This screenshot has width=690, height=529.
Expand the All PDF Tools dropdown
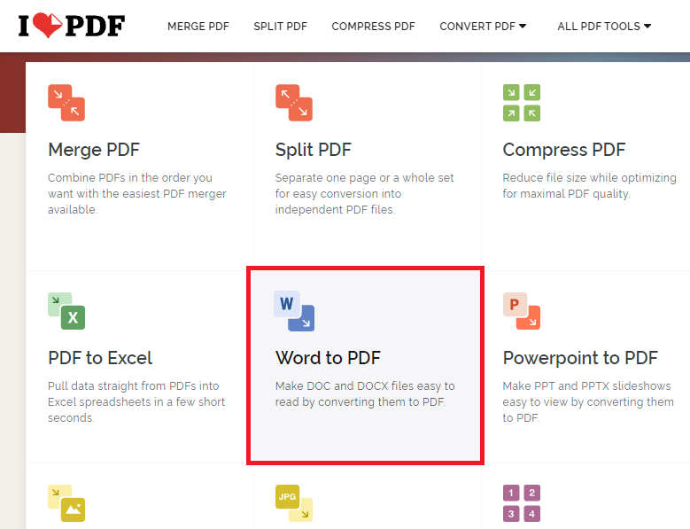coord(604,27)
